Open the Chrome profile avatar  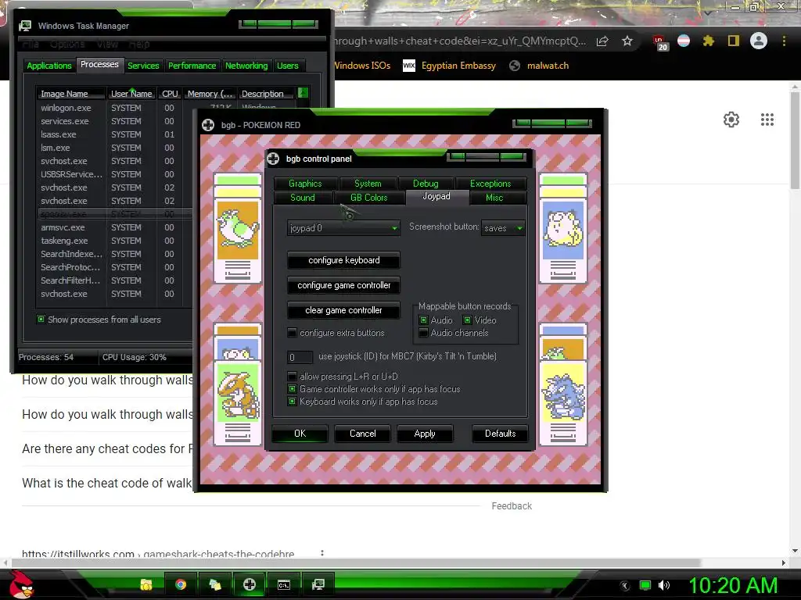click(759, 41)
